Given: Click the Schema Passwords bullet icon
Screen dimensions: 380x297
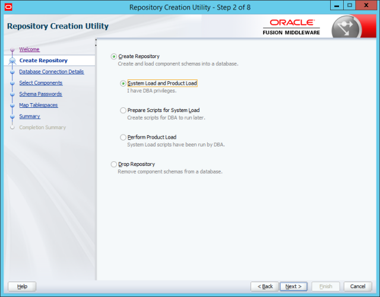Looking at the screenshot, I should pyautogui.click(x=12, y=94).
